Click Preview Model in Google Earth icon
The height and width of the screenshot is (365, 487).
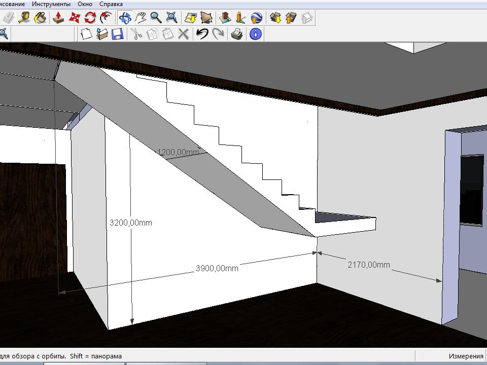(x=256, y=18)
